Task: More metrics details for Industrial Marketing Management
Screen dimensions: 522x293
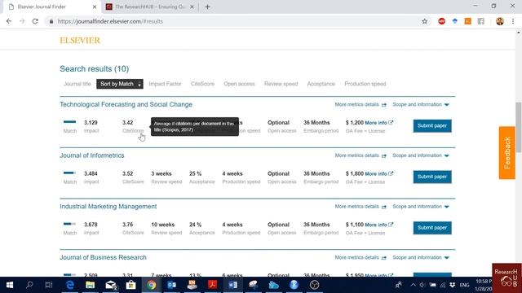Action: [x=361, y=207]
